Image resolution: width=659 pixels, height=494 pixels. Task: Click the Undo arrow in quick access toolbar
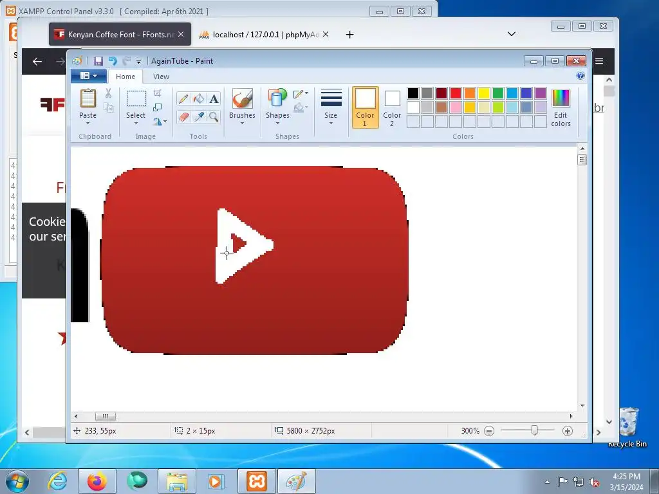click(x=113, y=61)
